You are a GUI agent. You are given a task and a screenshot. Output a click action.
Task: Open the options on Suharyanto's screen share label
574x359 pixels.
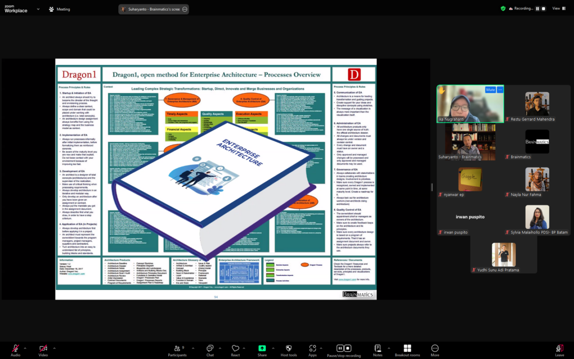tap(185, 9)
